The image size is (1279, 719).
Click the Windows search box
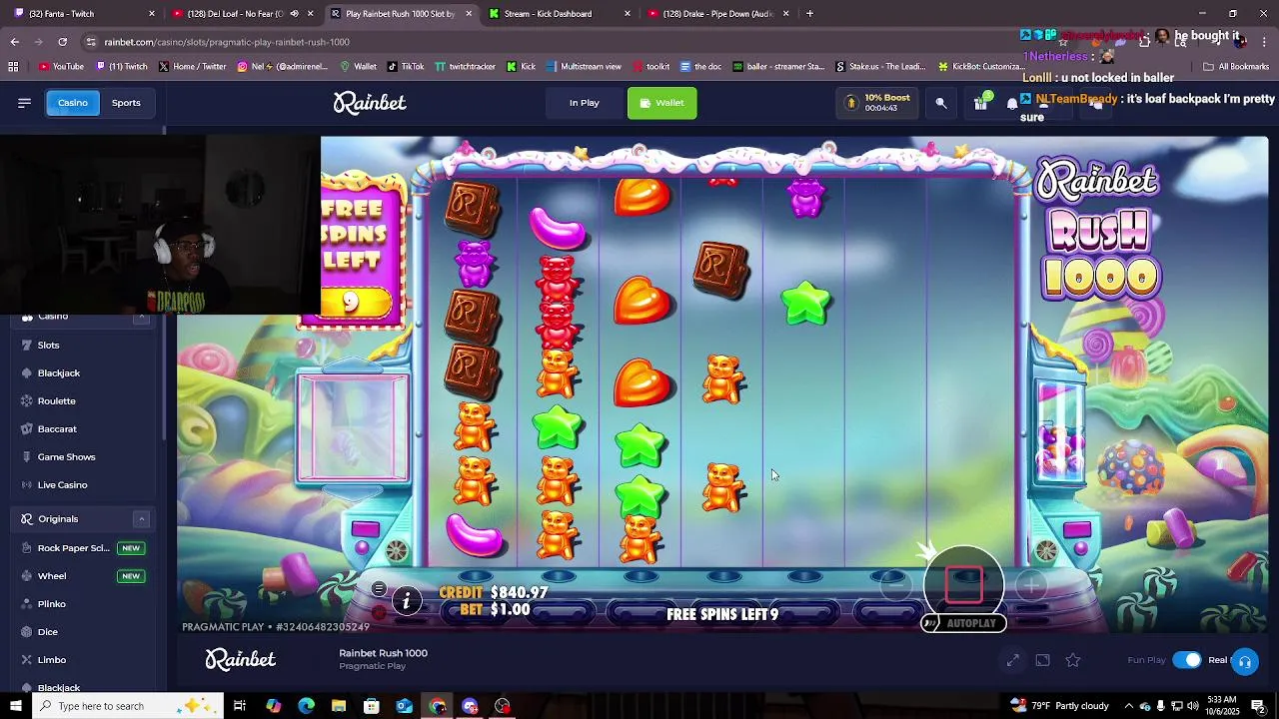click(x=128, y=706)
